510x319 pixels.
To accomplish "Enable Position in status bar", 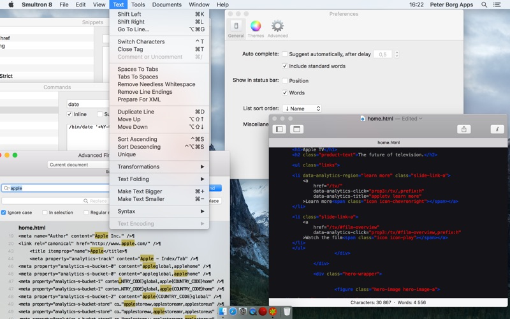I will [284, 81].
